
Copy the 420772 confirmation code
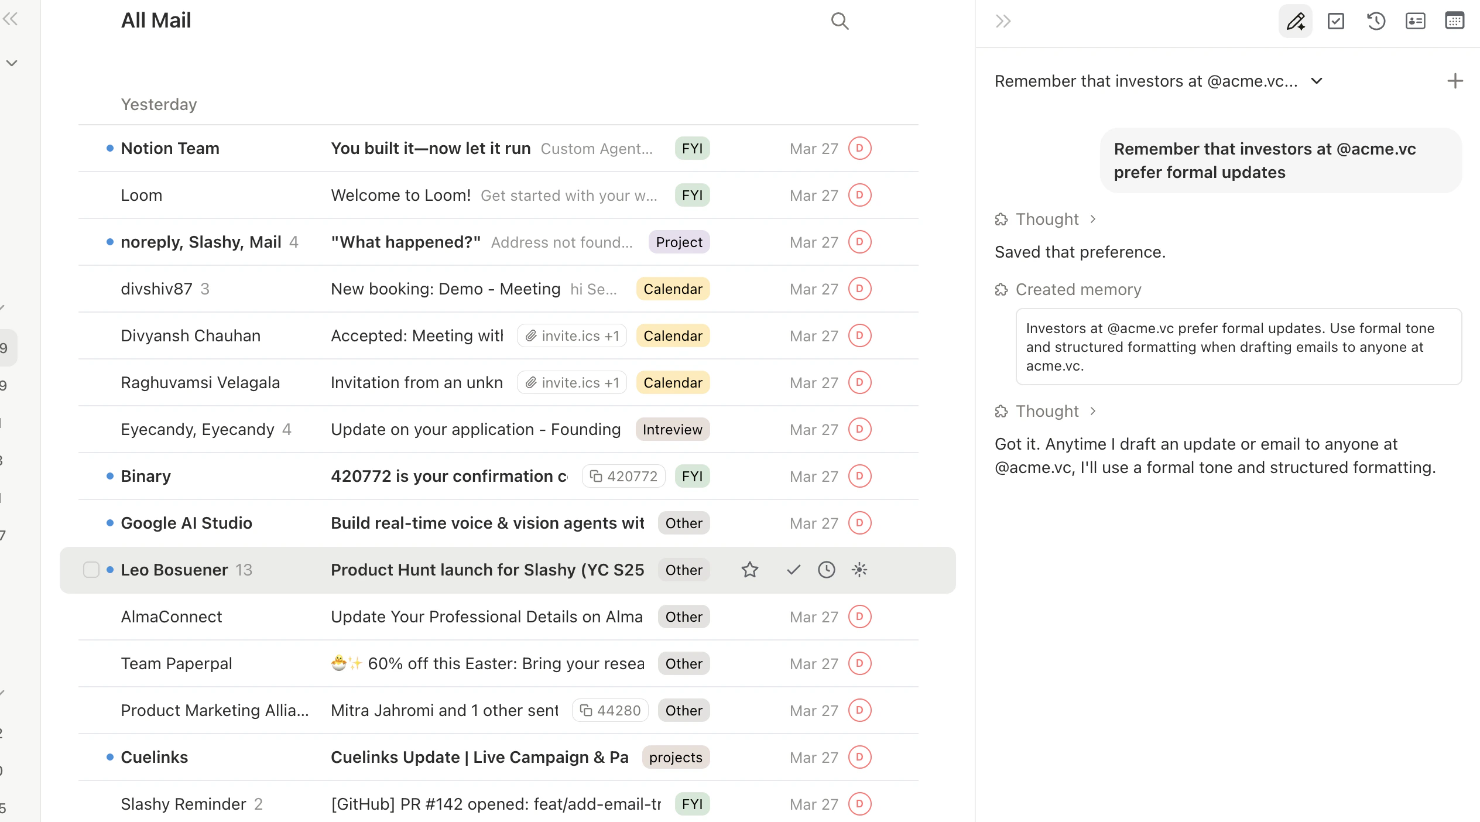click(623, 476)
